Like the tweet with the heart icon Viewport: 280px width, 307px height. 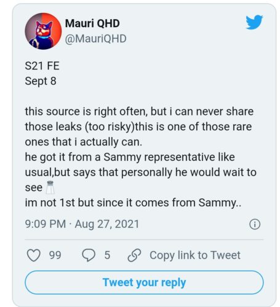[34, 255]
